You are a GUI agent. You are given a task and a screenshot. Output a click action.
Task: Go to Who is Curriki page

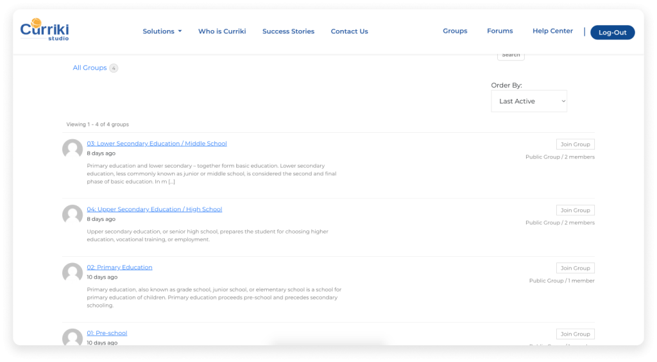coord(222,31)
